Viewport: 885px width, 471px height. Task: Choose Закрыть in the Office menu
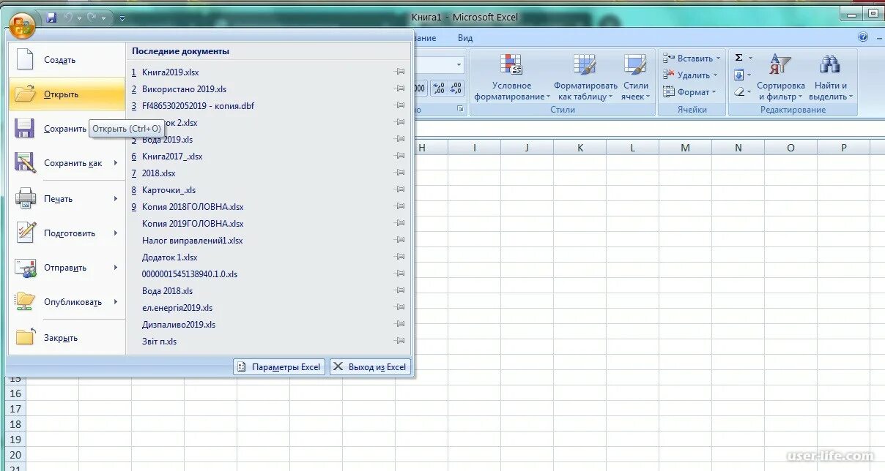[x=67, y=338]
